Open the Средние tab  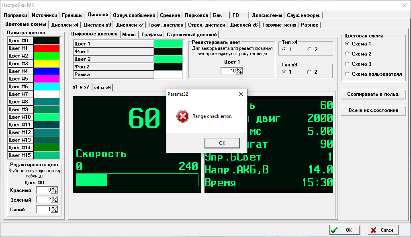coord(170,15)
